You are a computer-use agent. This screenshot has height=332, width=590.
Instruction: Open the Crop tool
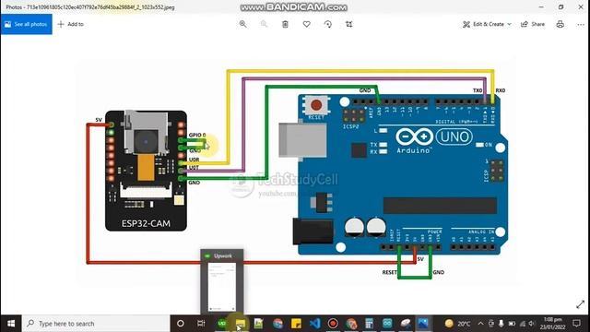(348, 24)
